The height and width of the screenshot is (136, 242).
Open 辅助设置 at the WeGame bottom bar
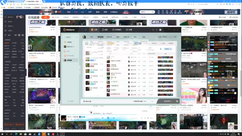87,101
